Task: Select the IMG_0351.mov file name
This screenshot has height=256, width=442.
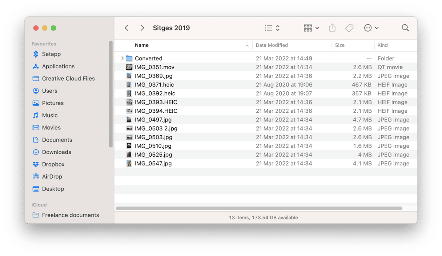Action: click(155, 67)
